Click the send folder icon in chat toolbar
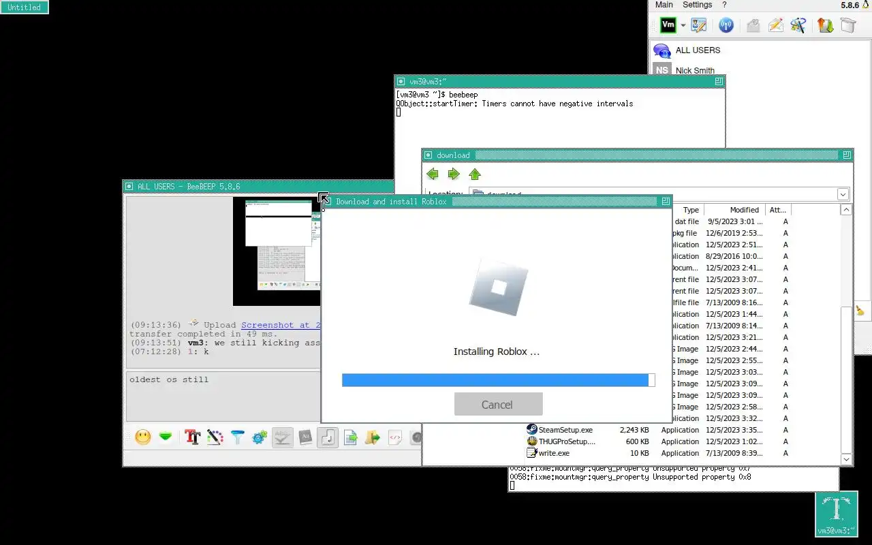The image size is (872, 545). click(x=372, y=437)
